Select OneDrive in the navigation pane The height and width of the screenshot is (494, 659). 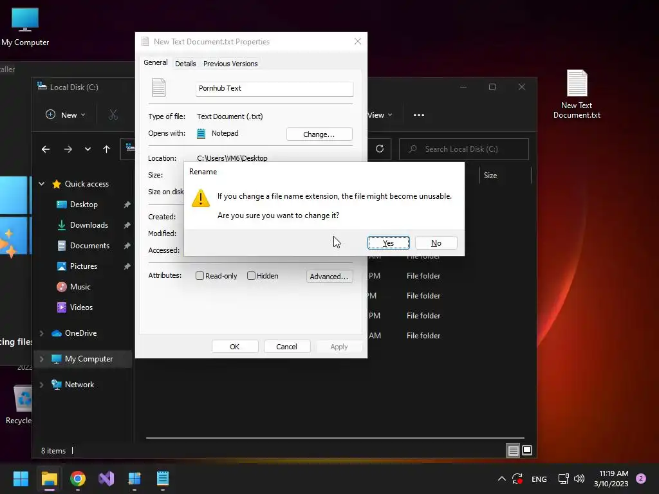(x=80, y=333)
